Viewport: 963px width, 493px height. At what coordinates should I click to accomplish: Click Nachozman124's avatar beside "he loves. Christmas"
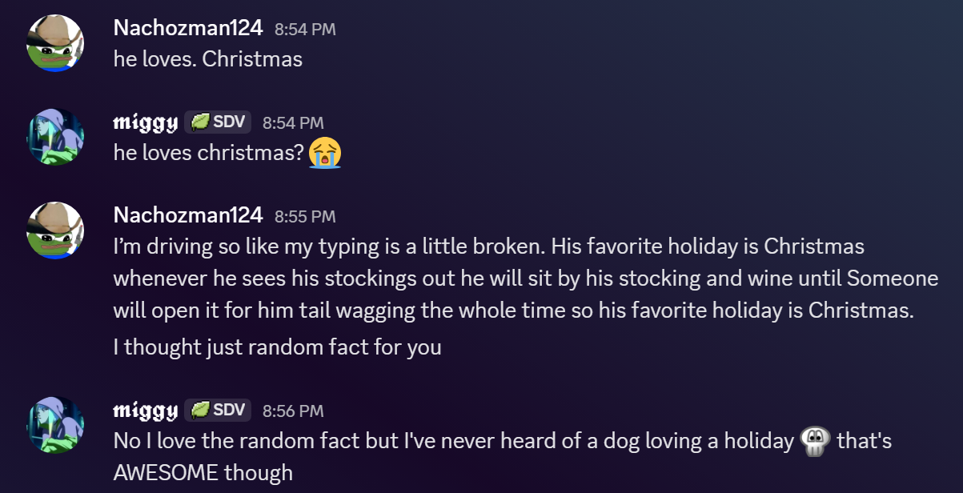56,43
